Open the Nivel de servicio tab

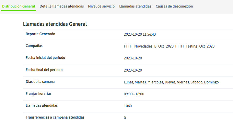pyautogui.click(x=101, y=6)
